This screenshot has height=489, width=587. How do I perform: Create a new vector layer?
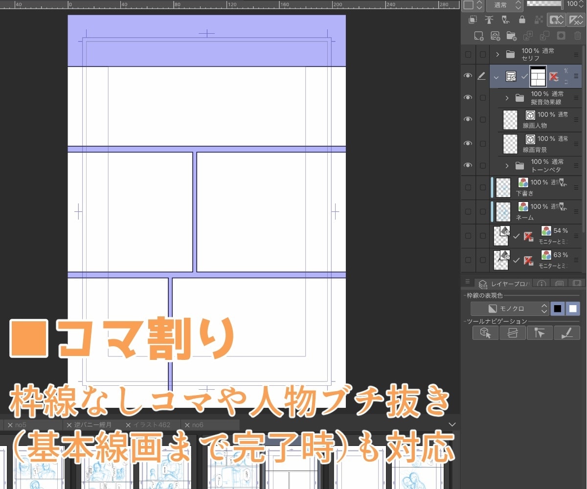click(x=495, y=36)
